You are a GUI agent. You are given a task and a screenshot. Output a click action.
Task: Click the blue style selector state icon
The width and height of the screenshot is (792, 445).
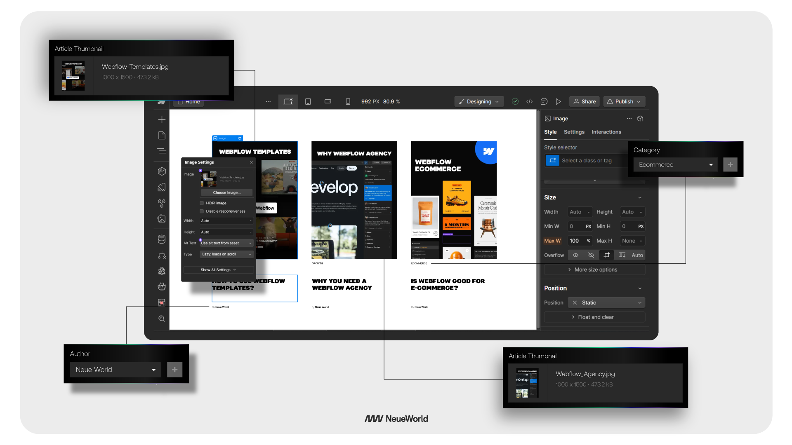553,161
